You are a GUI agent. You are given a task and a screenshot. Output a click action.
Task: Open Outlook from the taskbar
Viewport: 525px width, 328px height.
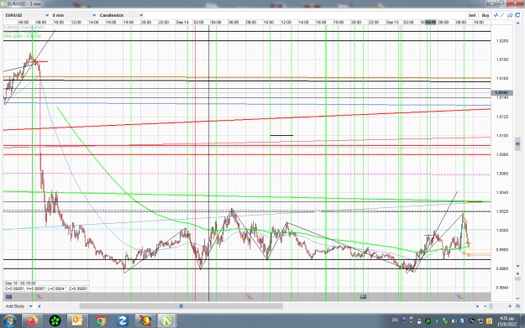77,321
